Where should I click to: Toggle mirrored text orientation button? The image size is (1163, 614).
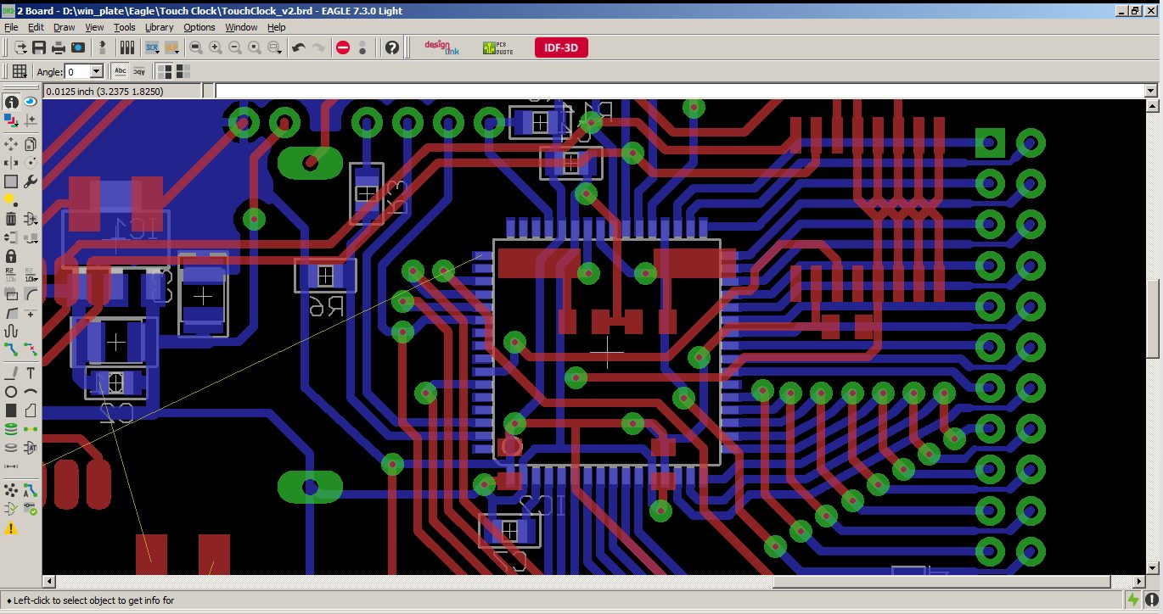coord(138,71)
